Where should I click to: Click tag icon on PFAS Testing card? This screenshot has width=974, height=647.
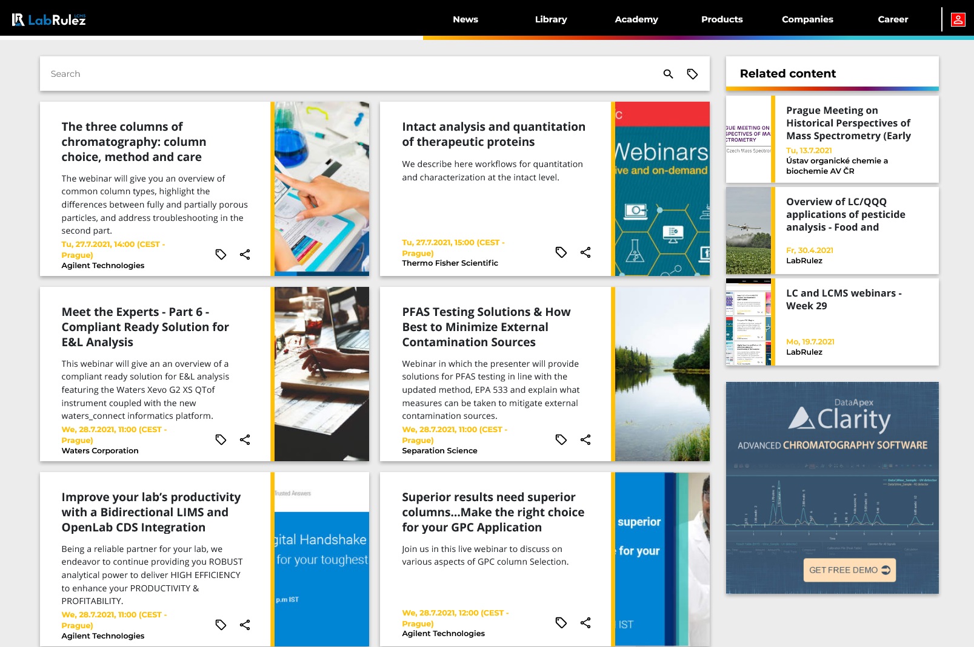pyautogui.click(x=561, y=439)
